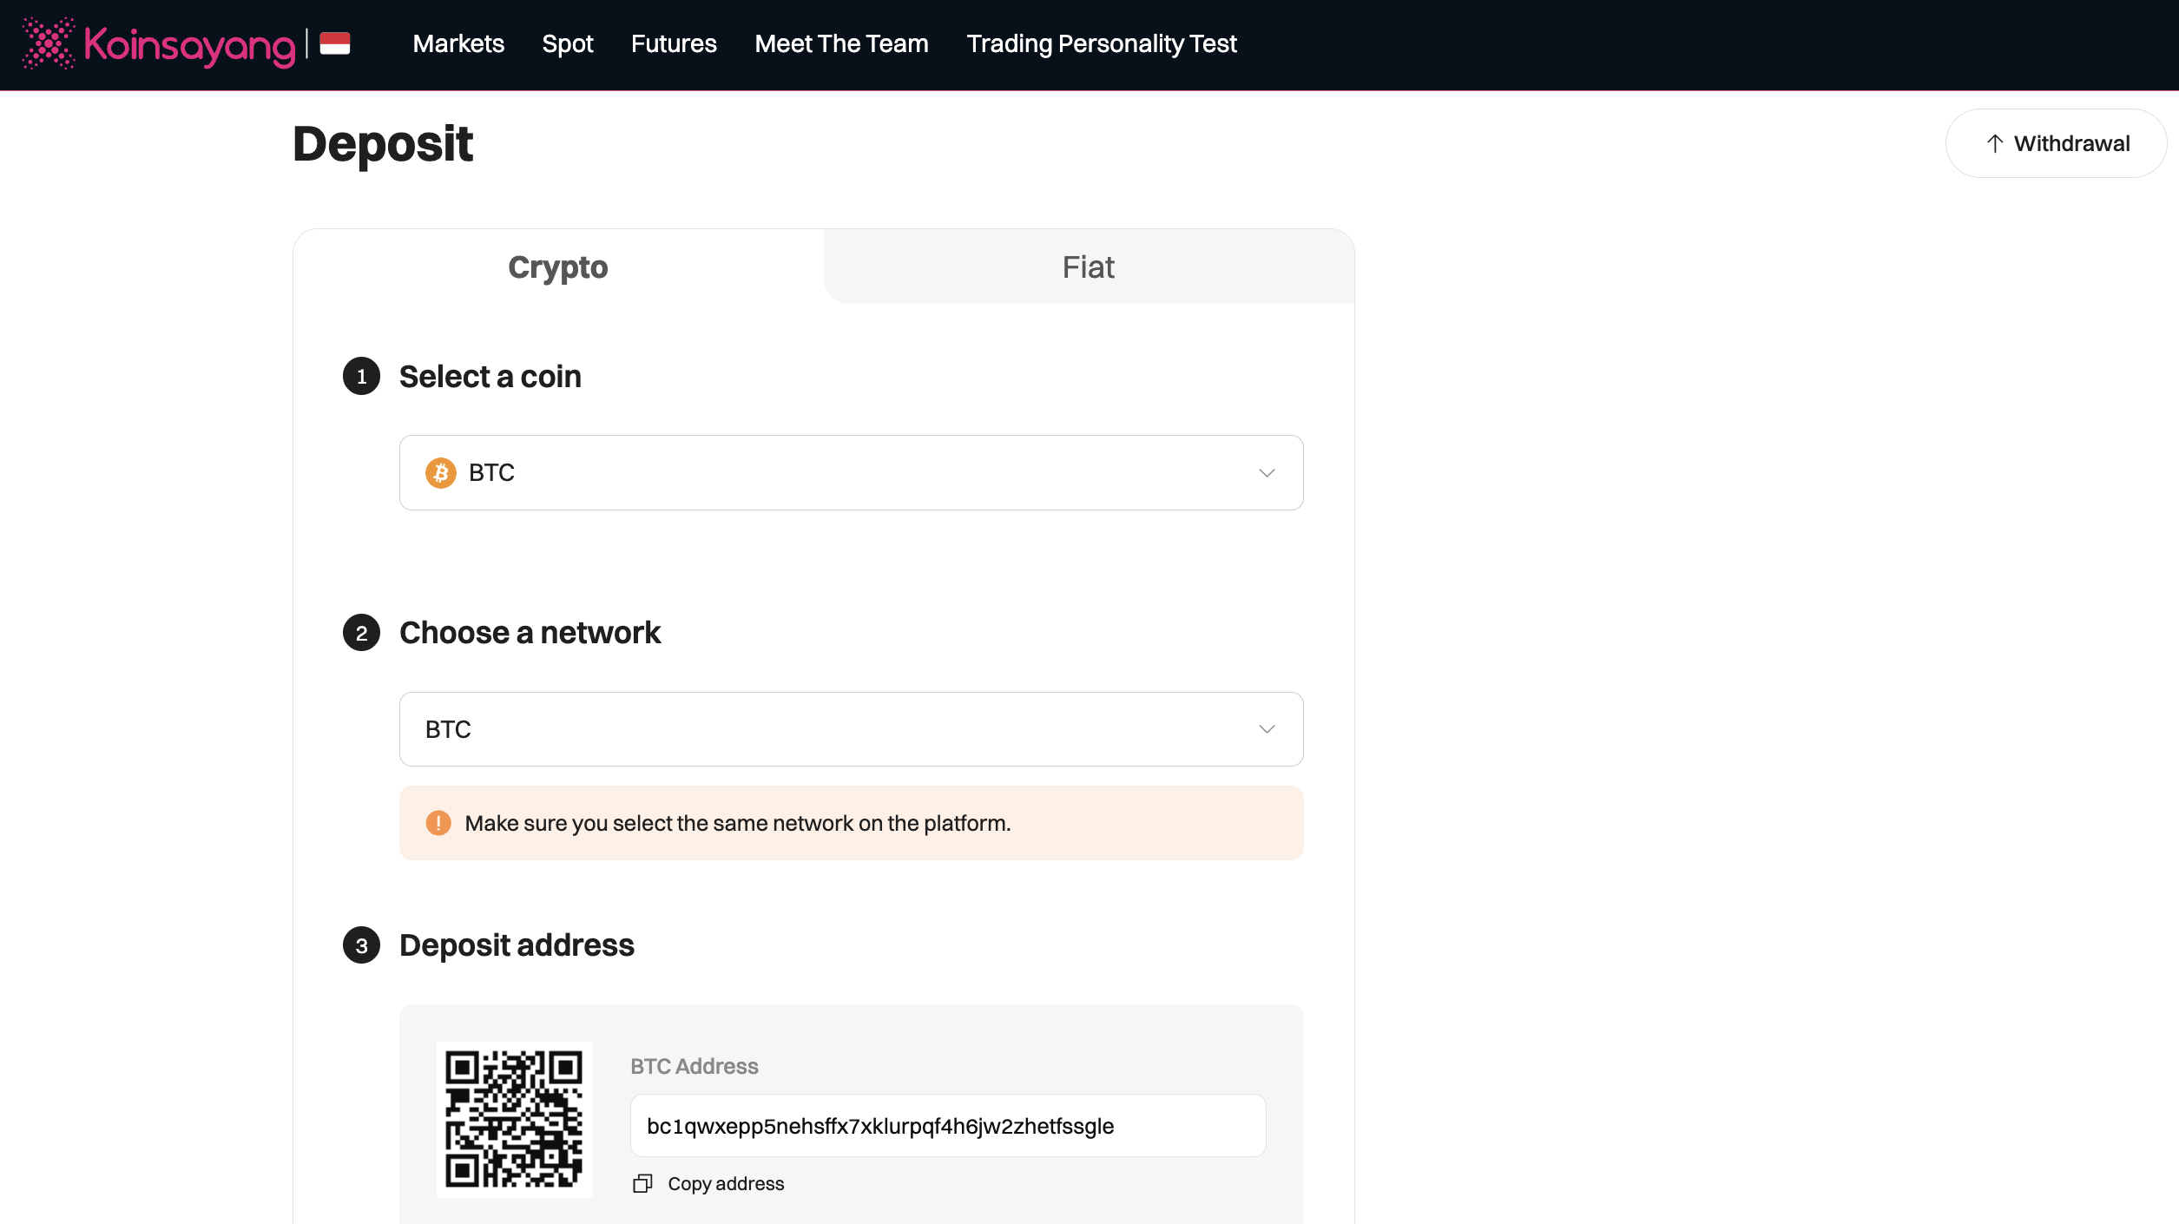Image resolution: width=2179 pixels, height=1224 pixels.
Task: Click the copy address icon
Action: 642,1183
